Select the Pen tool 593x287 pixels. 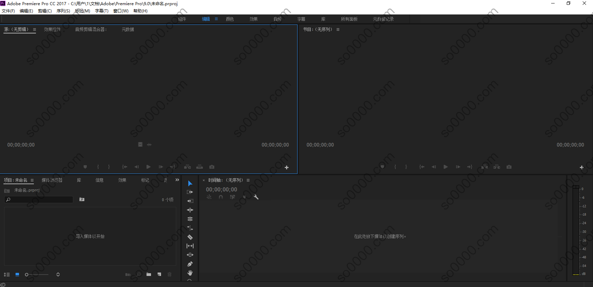coord(190,264)
